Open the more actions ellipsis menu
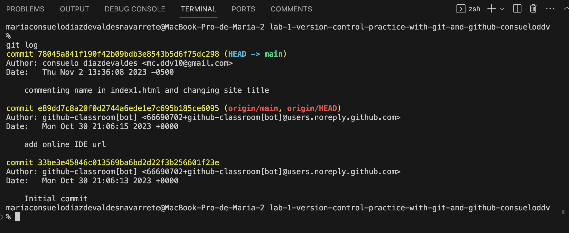 pyautogui.click(x=550, y=9)
